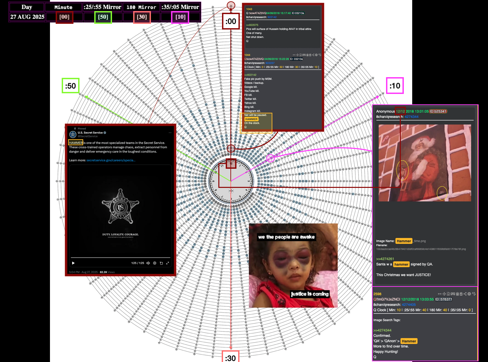This screenshot has width=488, height=362.
Task: Click the @SecretService handle
Action: (x=88, y=136)
